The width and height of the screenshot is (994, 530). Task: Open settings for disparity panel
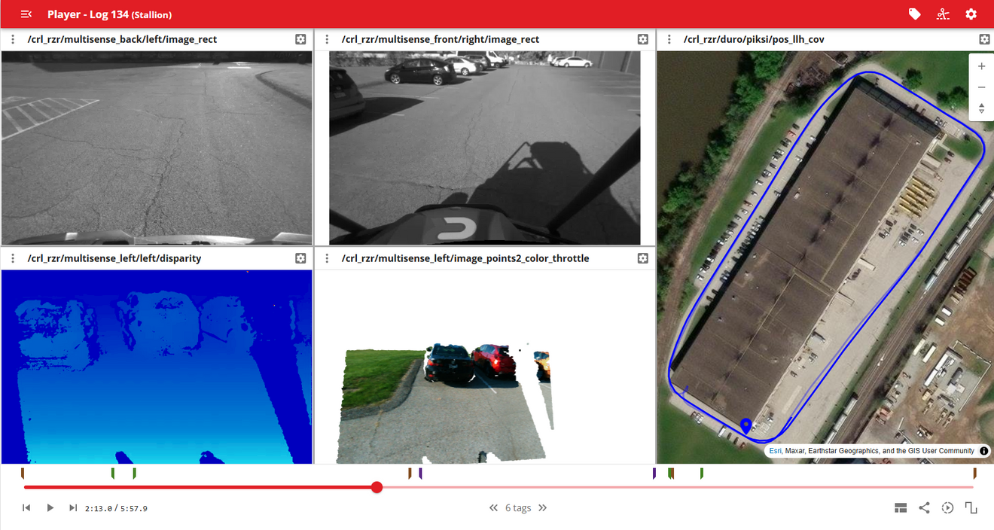click(300, 258)
